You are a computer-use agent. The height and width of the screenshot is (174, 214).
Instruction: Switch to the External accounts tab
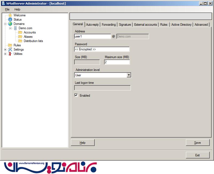coord(146,25)
